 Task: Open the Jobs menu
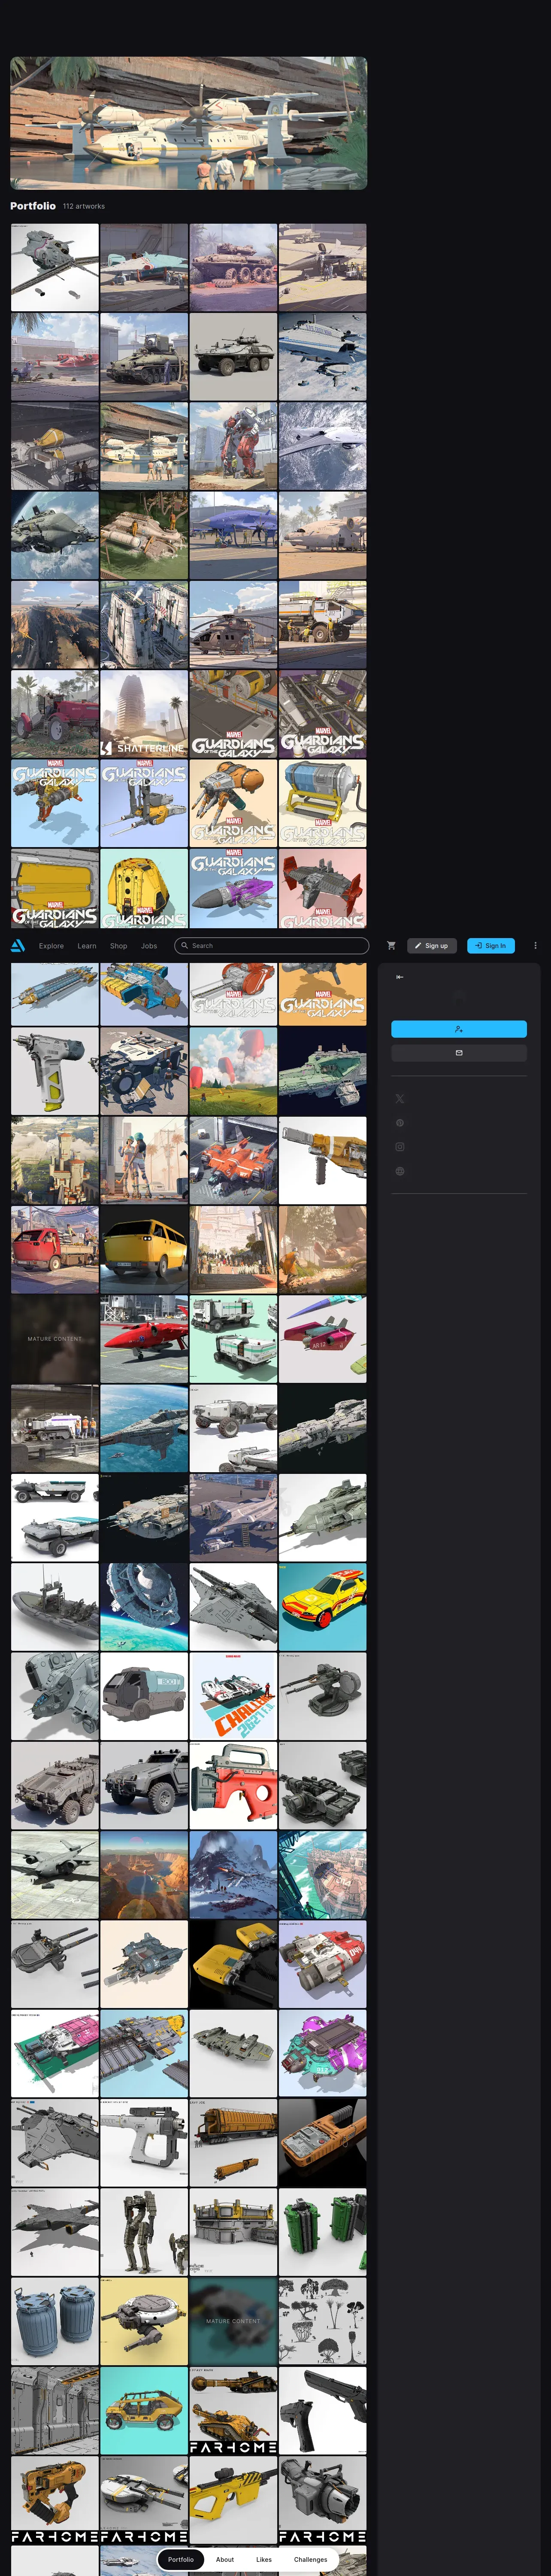pos(149,946)
